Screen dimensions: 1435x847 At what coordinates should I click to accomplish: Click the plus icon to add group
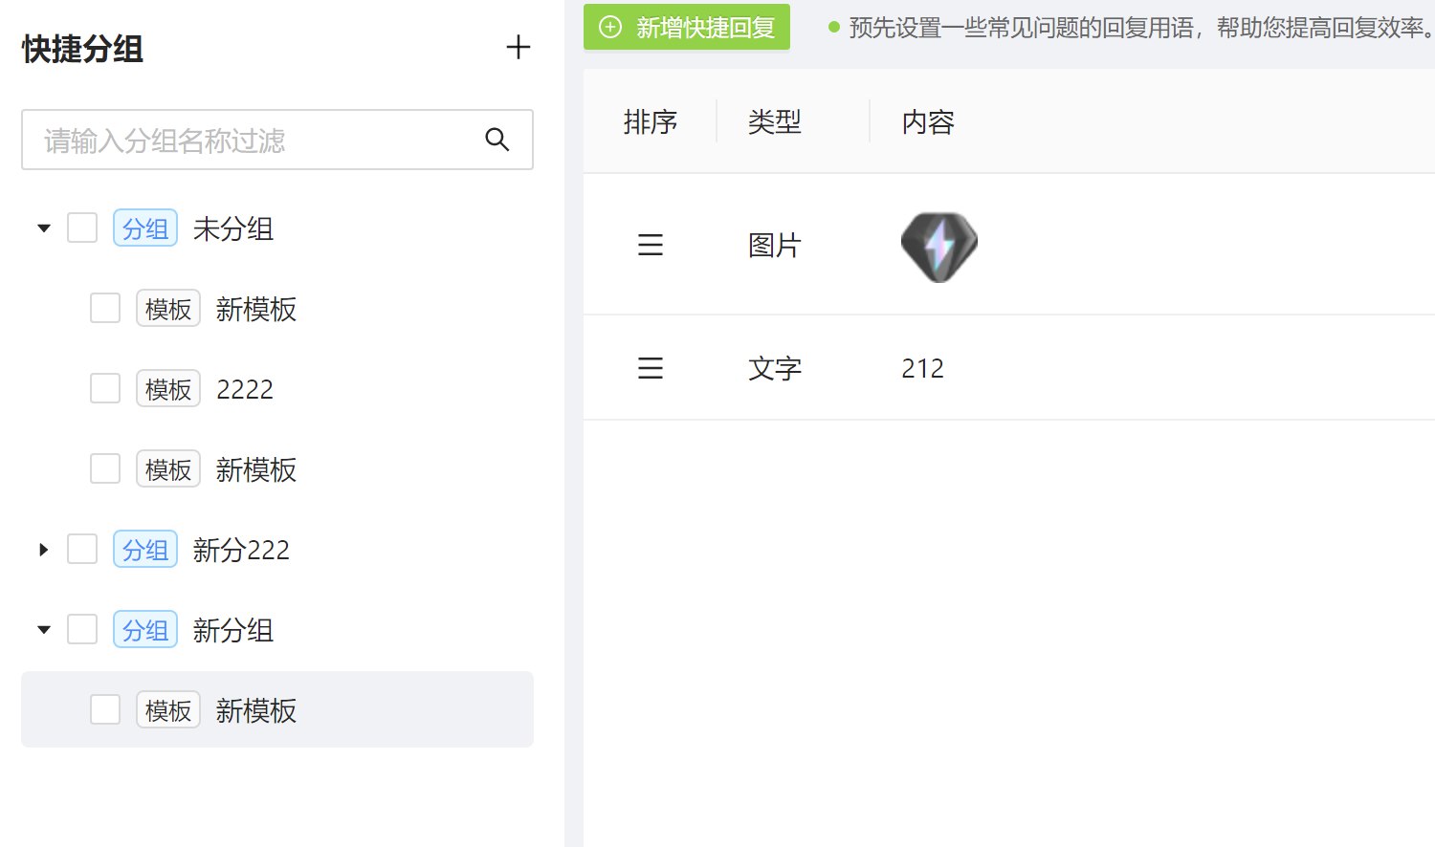point(518,48)
